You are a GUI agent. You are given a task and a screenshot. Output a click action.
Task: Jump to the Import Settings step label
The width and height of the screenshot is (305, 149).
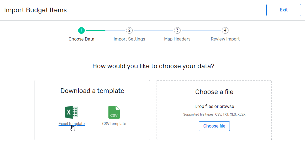[129, 39]
